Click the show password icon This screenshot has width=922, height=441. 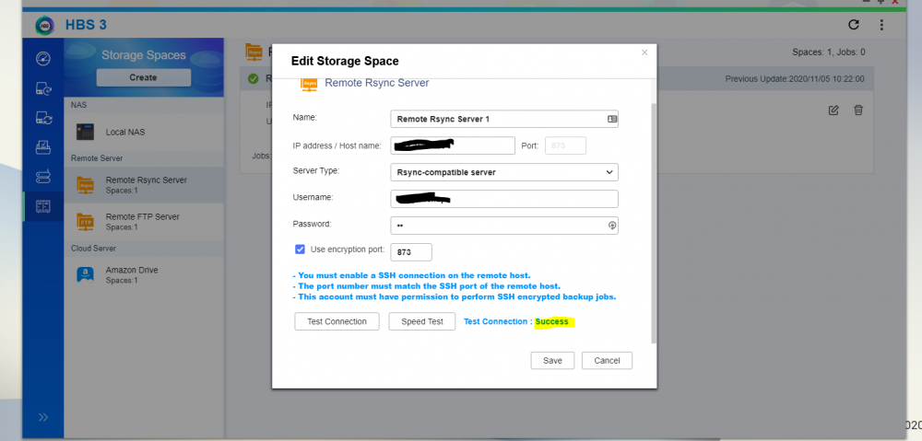click(612, 226)
